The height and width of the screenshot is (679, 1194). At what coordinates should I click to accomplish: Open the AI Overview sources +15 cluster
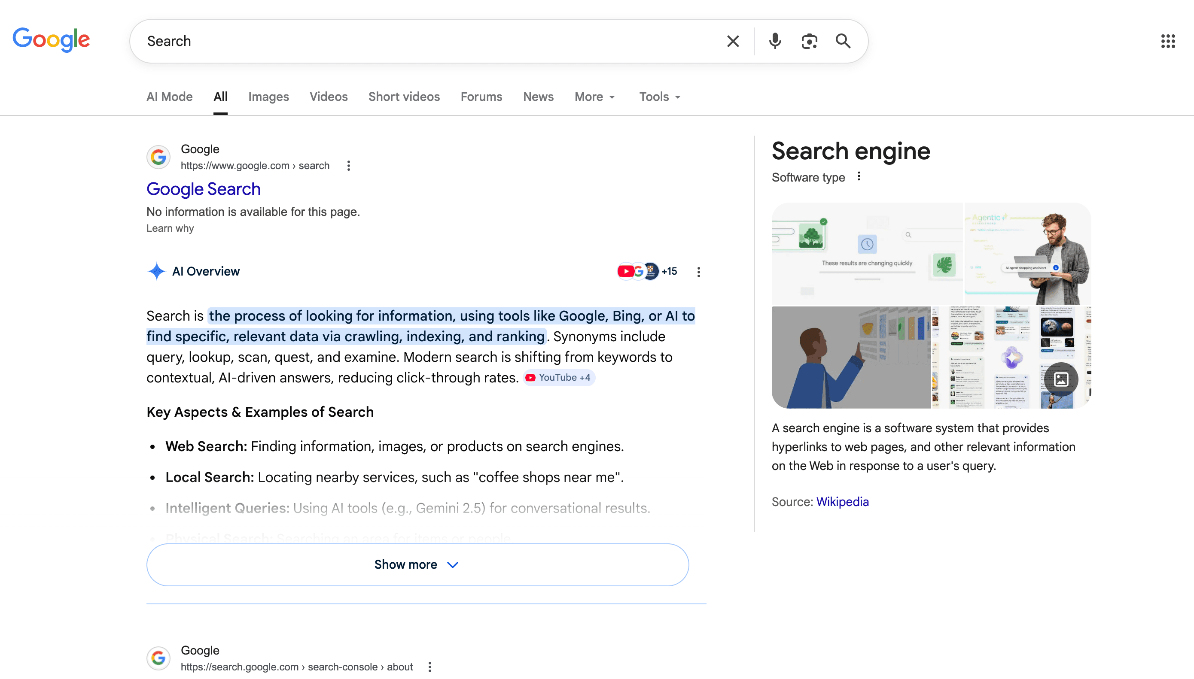click(x=647, y=271)
